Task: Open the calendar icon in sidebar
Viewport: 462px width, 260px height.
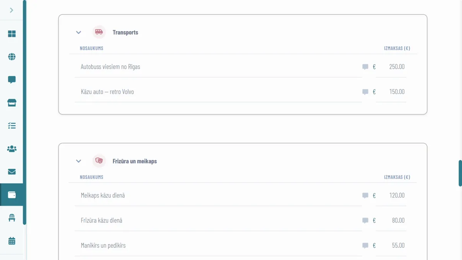Action: click(x=12, y=241)
